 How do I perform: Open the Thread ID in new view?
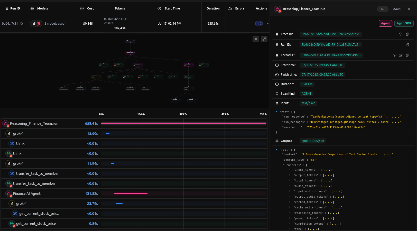(400, 55)
